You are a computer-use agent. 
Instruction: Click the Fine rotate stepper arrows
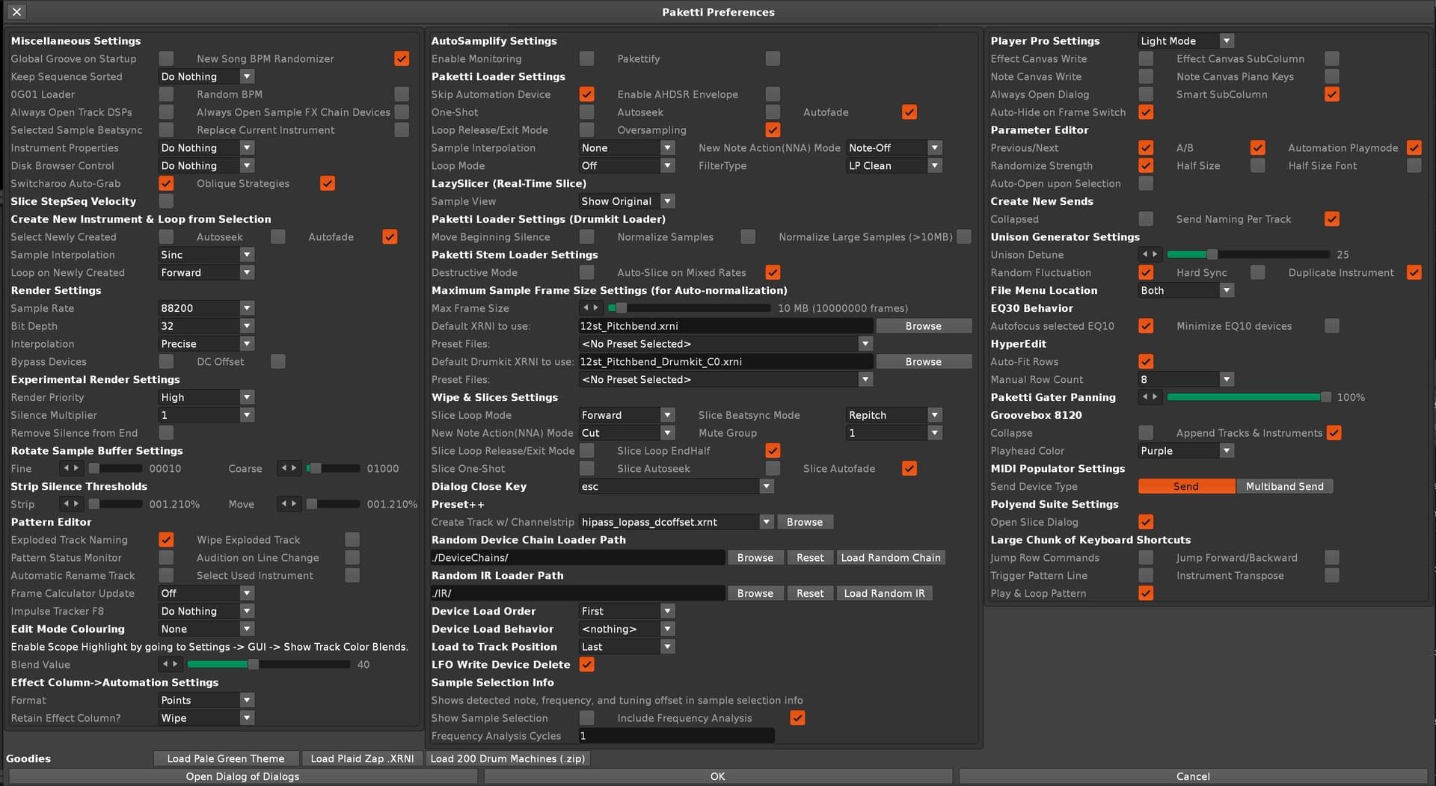[71, 468]
